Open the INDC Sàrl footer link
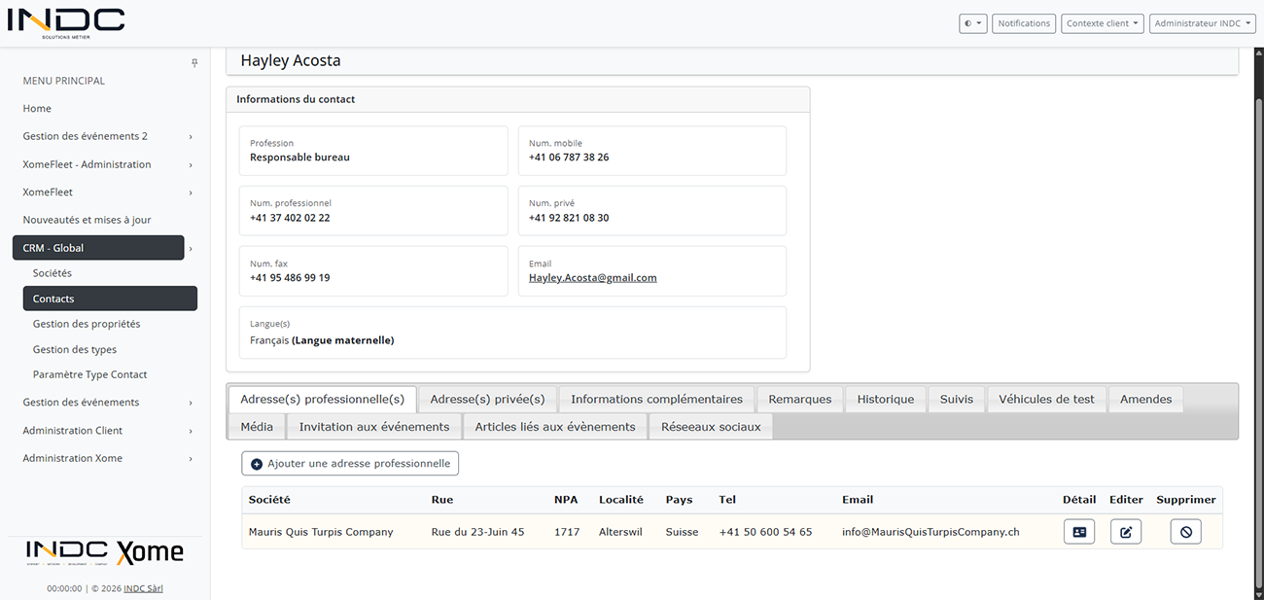 [x=143, y=588]
